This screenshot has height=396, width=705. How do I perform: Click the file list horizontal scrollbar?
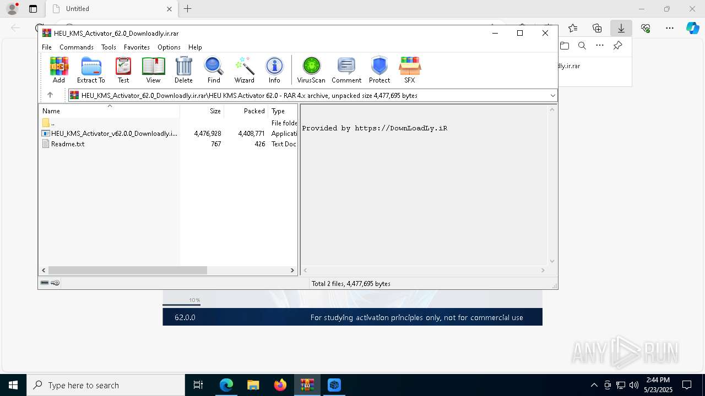point(128,270)
